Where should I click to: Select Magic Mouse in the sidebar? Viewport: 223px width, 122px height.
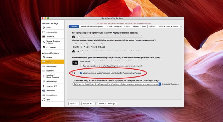(x=51, y=66)
